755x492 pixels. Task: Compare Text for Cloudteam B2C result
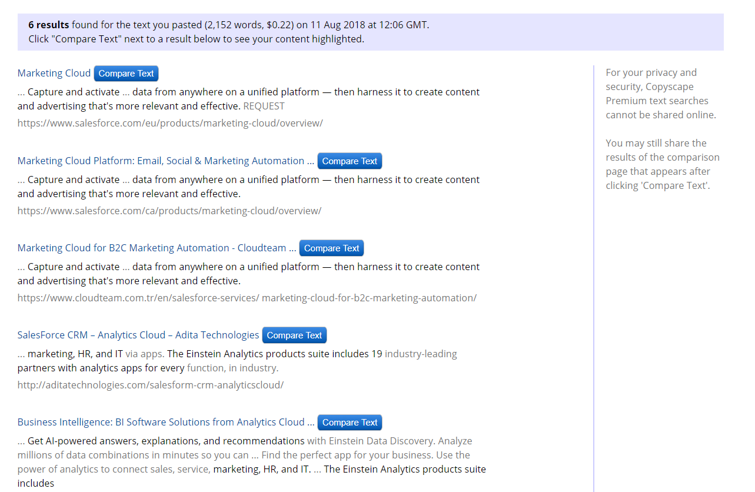(x=331, y=248)
